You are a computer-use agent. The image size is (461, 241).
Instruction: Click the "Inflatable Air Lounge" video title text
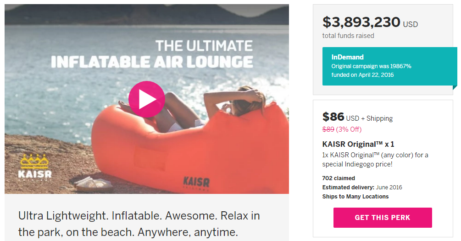point(152,62)
